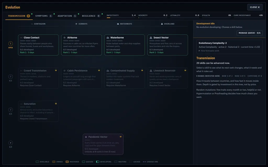Click the Contagion column header
This screenshot has width=268, height=167.
coord(38,24)
